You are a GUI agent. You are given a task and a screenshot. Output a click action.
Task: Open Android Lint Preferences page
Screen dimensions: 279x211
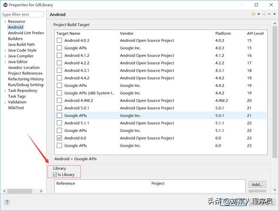[x=26, y=33]
